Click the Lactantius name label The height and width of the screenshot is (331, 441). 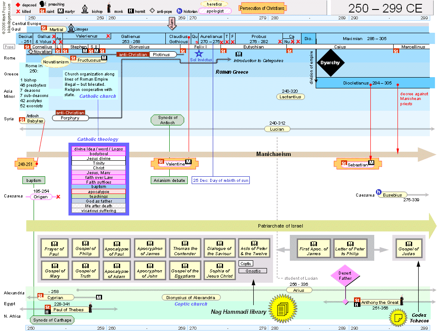[290, 97]
